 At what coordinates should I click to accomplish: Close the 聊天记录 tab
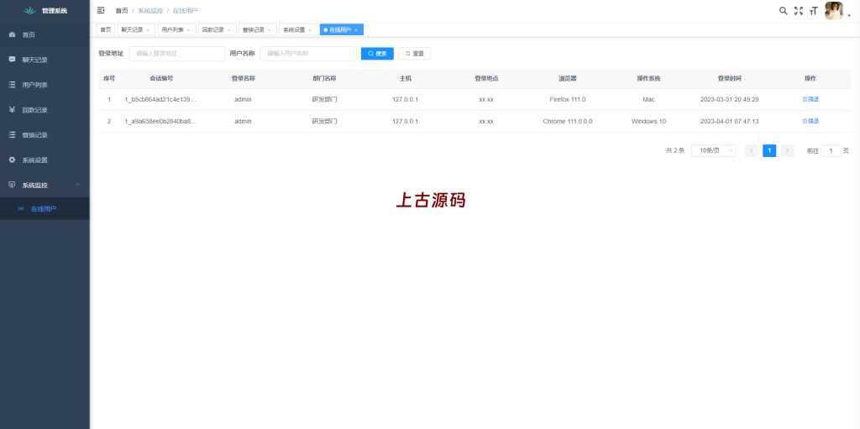coord(148,30)
